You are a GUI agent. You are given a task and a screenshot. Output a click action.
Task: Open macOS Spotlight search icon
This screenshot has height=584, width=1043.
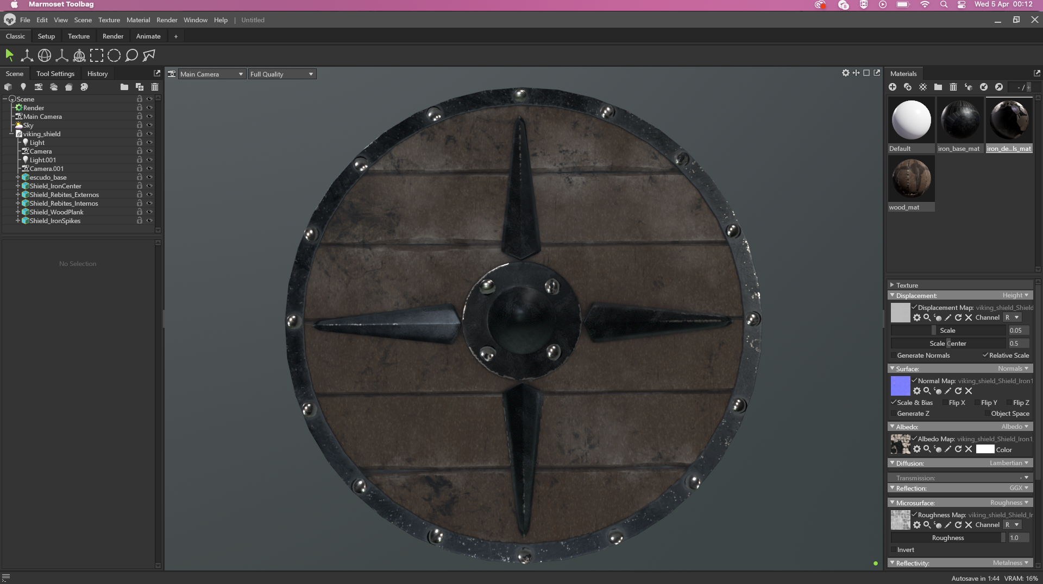click(944, 4)
